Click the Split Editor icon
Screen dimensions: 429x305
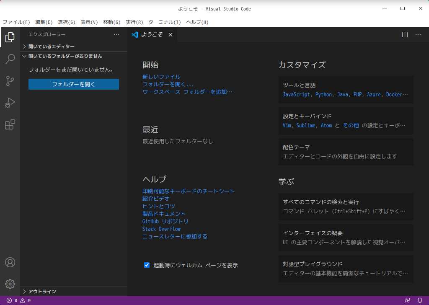point(405,35)
